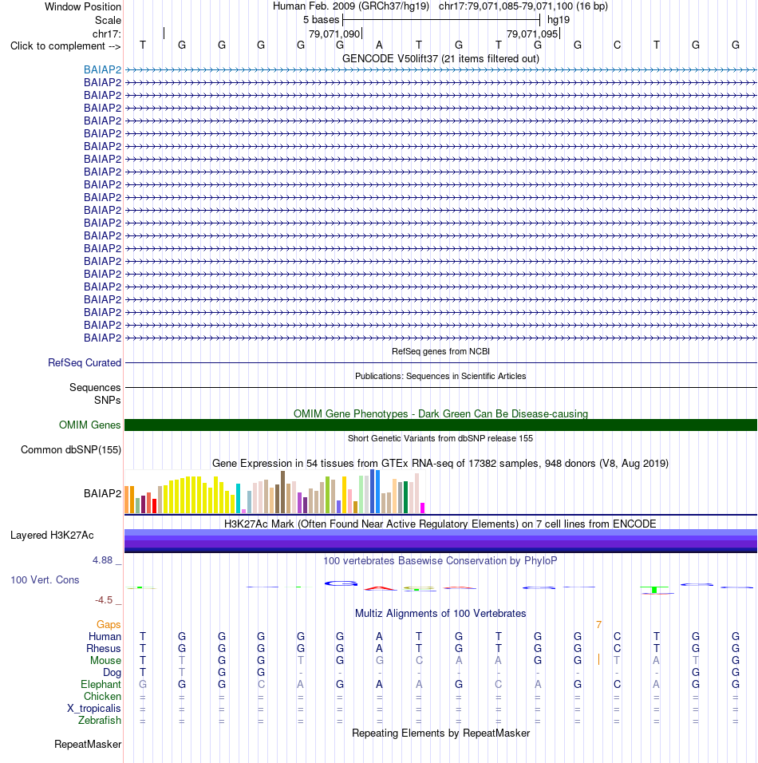
Task: Click the 'Dog' species label
Action: 112,673
